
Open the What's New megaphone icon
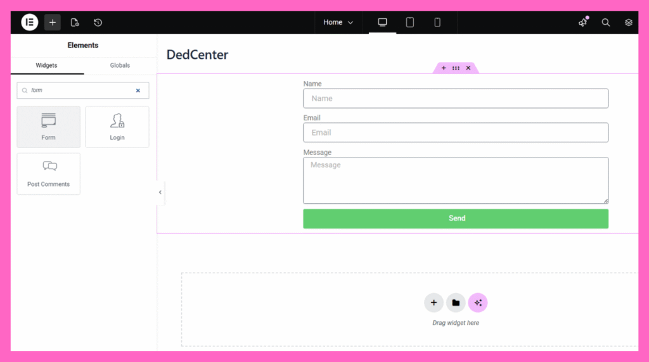pos(582,22)
